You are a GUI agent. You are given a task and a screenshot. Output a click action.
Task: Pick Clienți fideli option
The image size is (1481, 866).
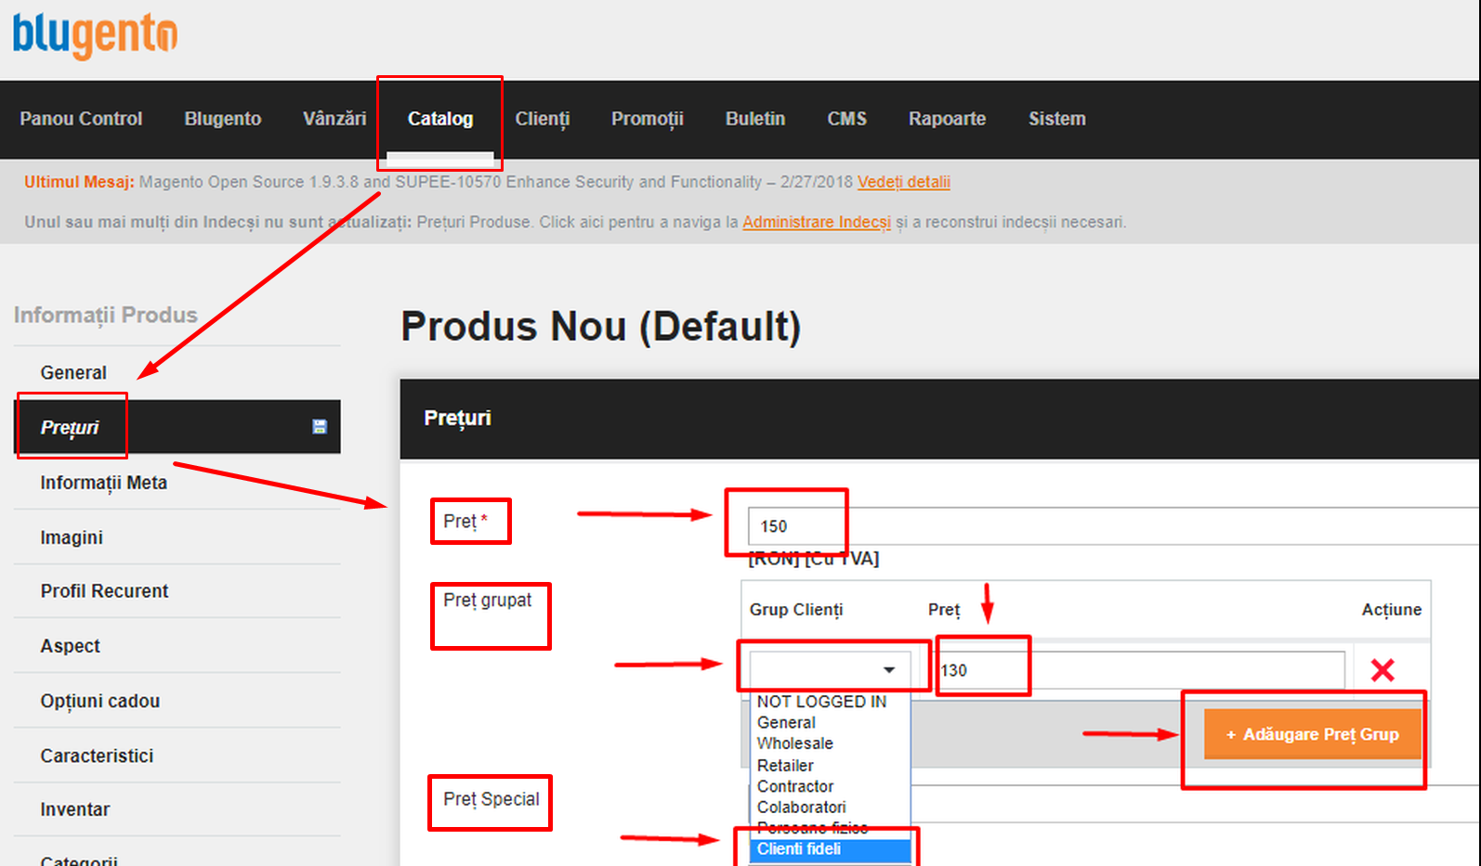[830, 849]
